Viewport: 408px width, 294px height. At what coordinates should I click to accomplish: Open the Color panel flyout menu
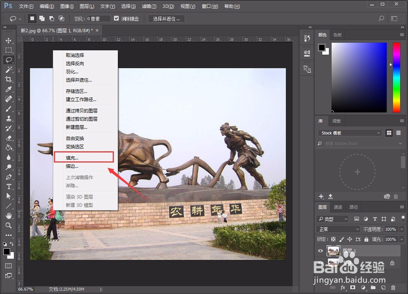pos(402,35)
